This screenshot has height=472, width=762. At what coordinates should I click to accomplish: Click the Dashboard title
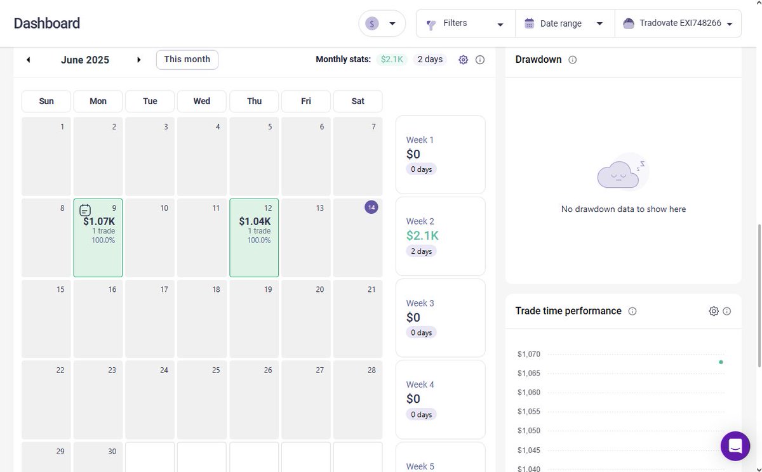pyautogui.click(x=47, y=23)
